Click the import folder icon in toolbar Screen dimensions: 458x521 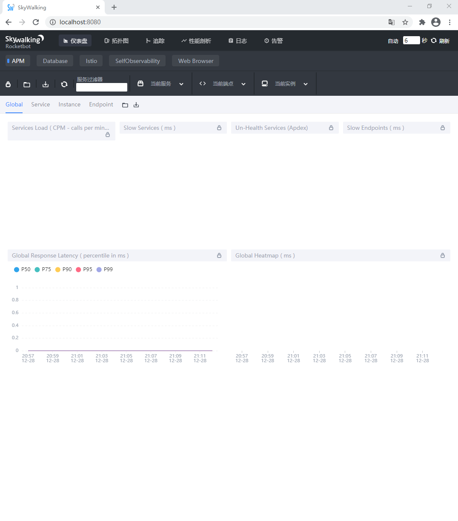[x=27, y=84]
